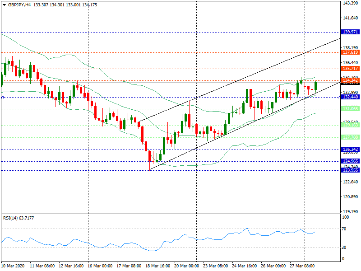The height and width of the screenshot is (271, 361).
Task: Click the 143.390 price axis label
Action: point(351,3)
